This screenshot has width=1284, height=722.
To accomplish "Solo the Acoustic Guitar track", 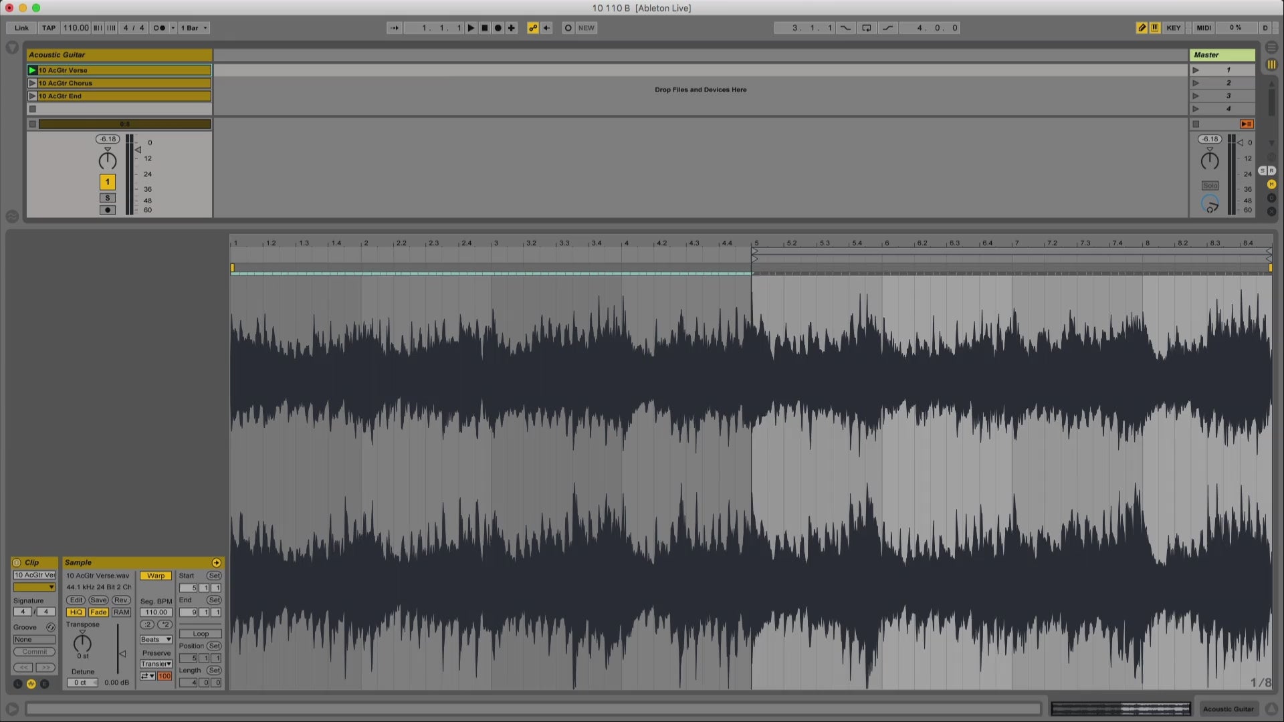I will (107, 198).
